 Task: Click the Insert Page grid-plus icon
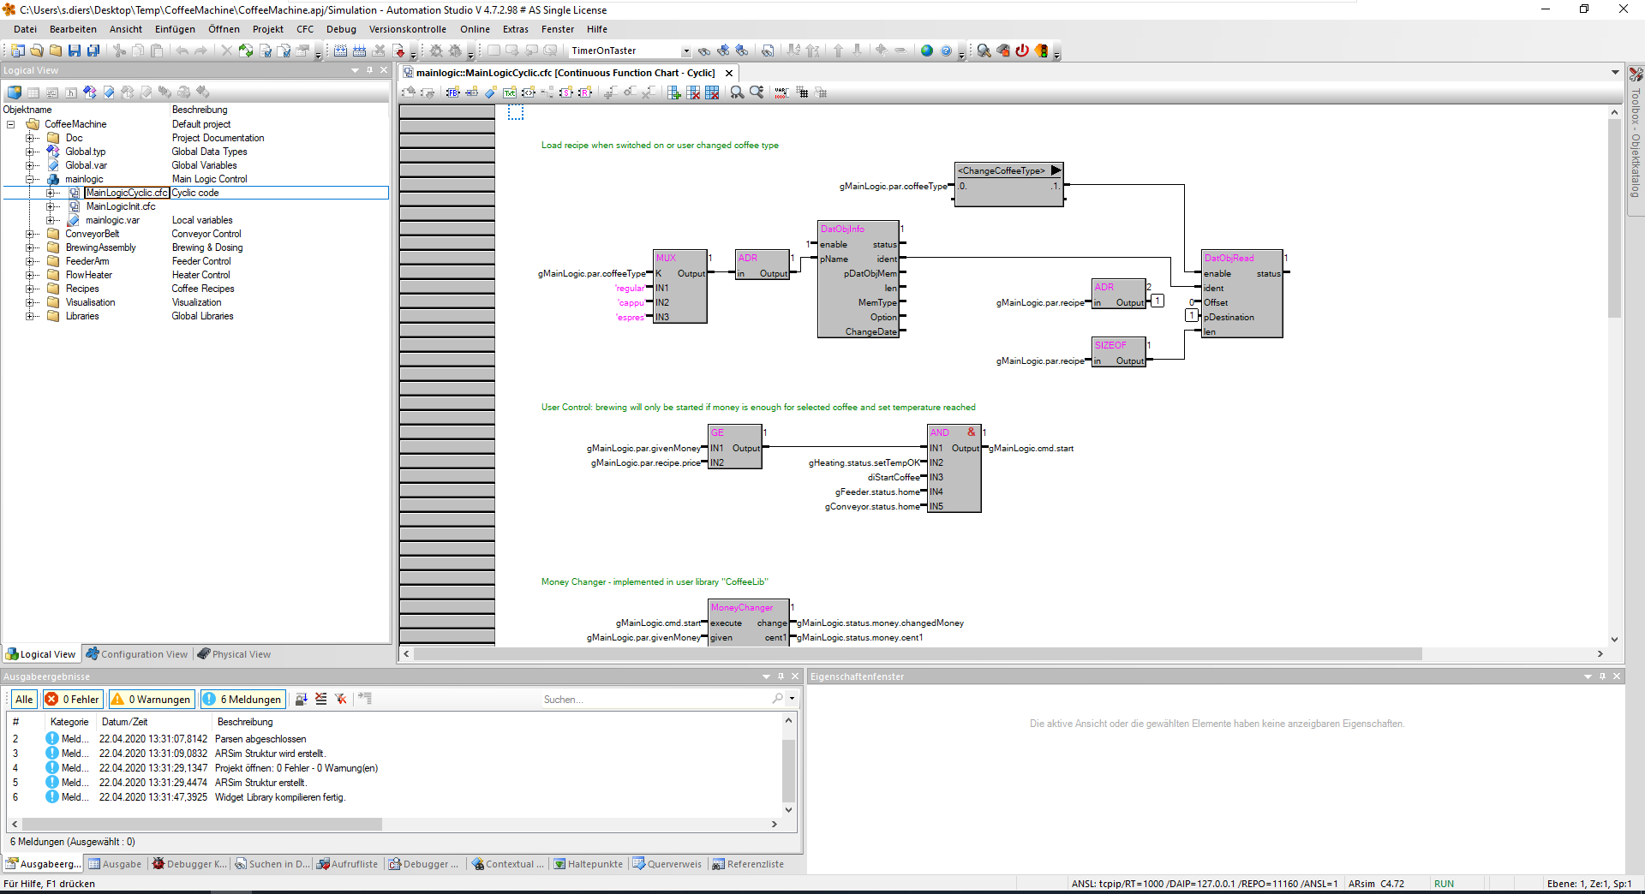(674, 92)
